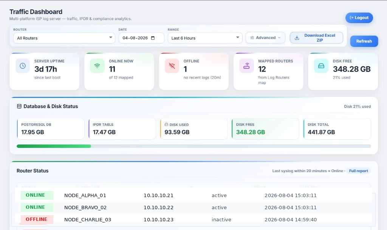Viewport: 387px width, 230px height.
Task: Click the 'active' status for NODE_BRAVO_02
Action: pyautogui.click(x=219, y=208)
